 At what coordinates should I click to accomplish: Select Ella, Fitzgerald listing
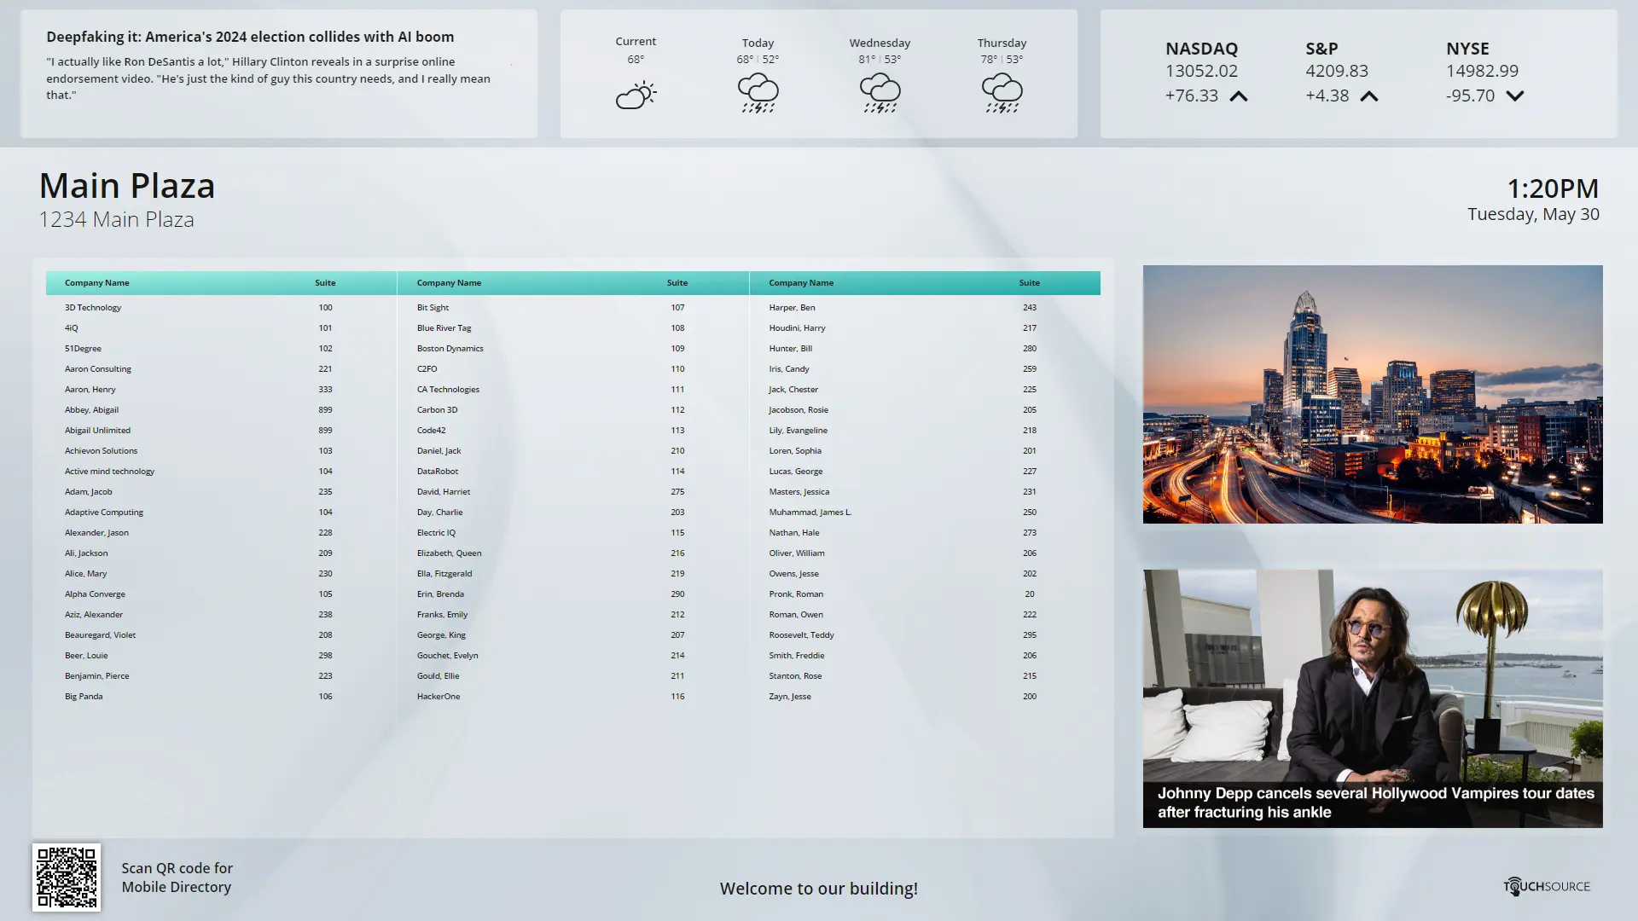pyautogui.click(x=573, y=574)
